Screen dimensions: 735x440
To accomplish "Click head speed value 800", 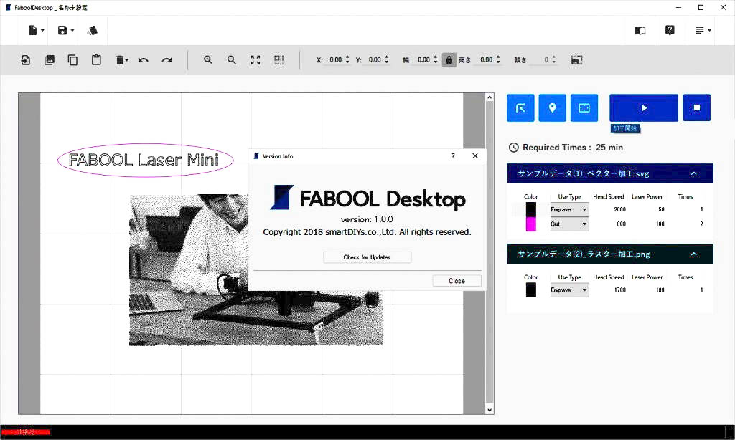I will tap(621, 224).
